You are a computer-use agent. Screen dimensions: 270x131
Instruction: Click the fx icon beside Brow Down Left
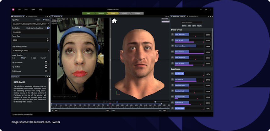click(x=172, y=34)
